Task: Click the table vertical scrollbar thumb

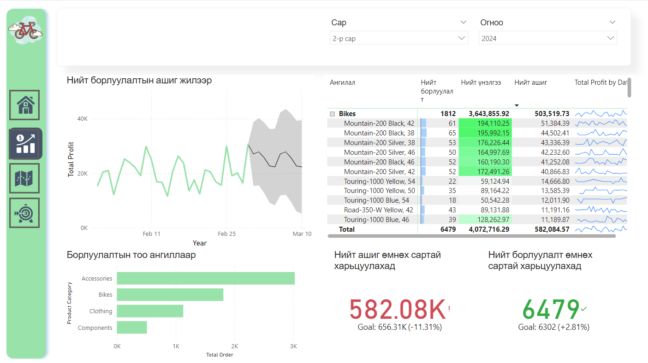Action: tap(629, 87)
